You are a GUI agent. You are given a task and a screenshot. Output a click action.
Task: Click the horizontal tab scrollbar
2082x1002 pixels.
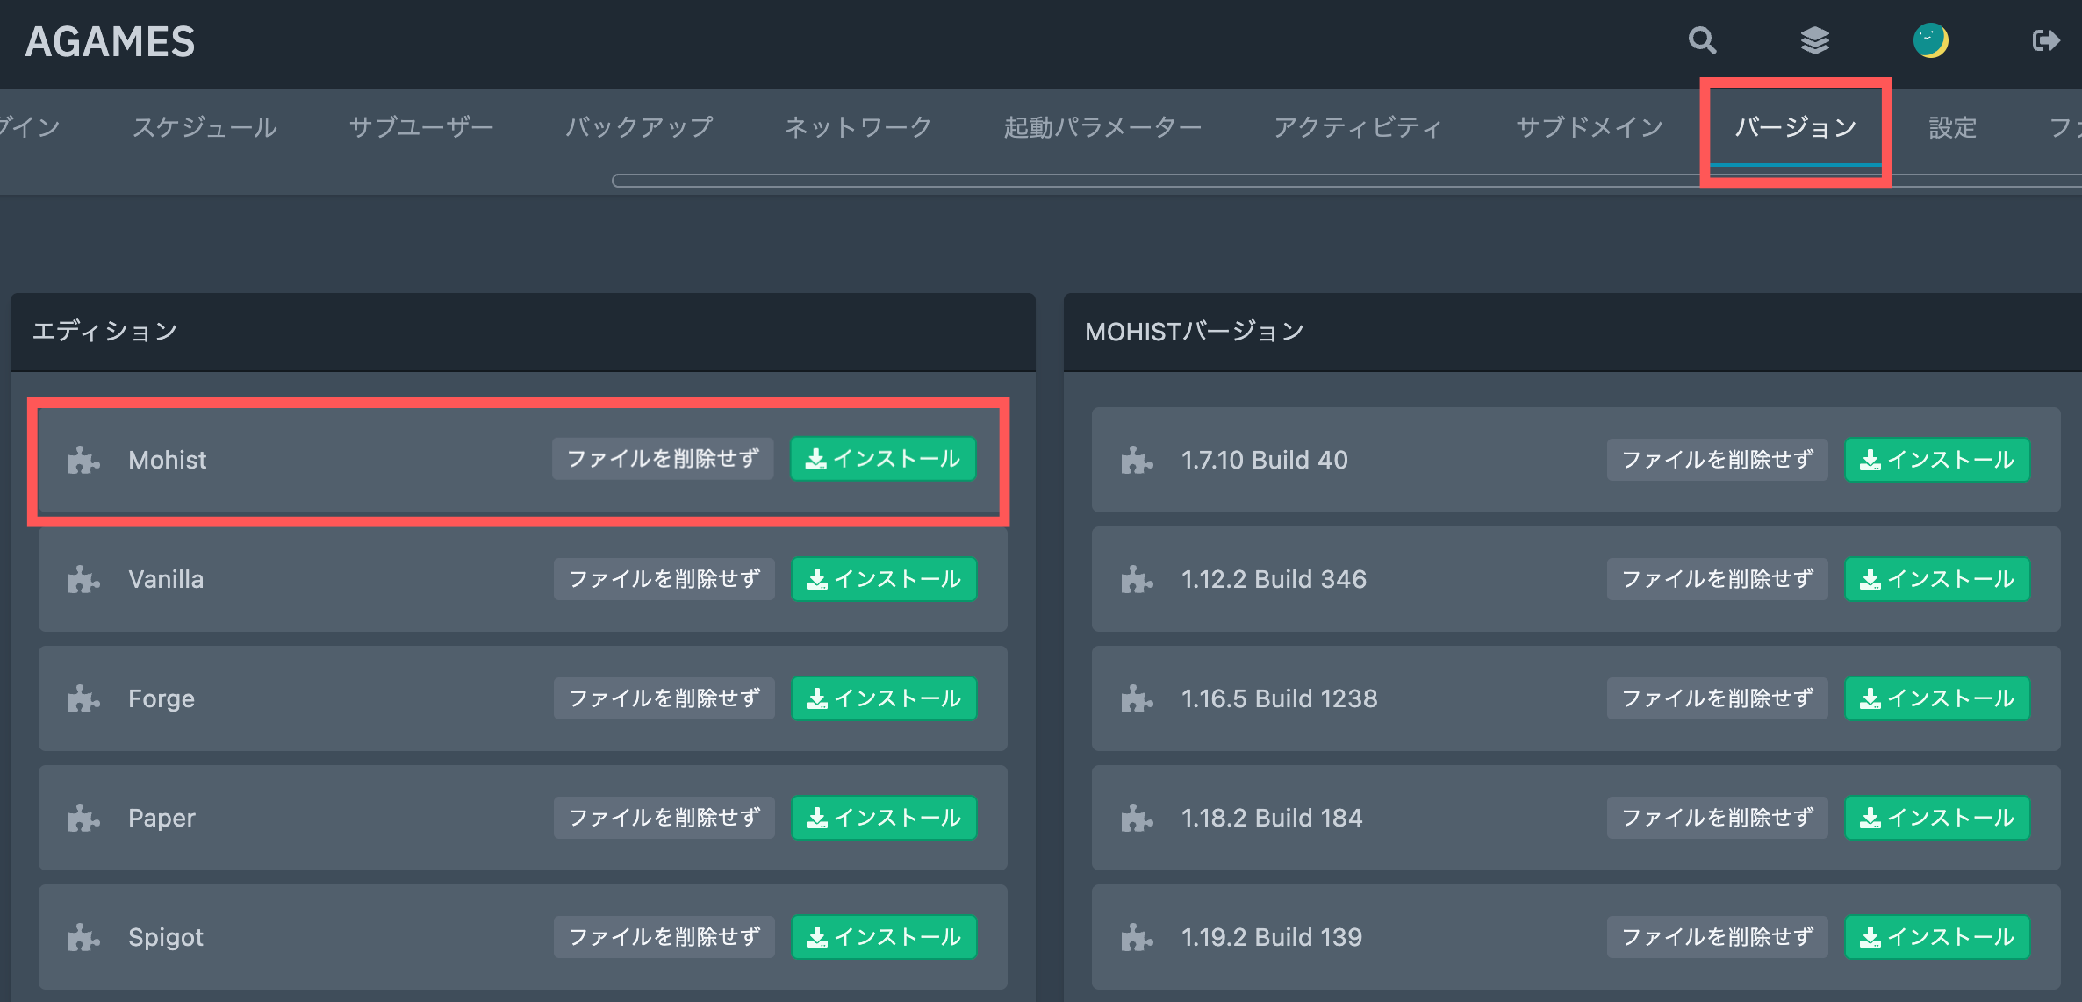coord(1141,181)
